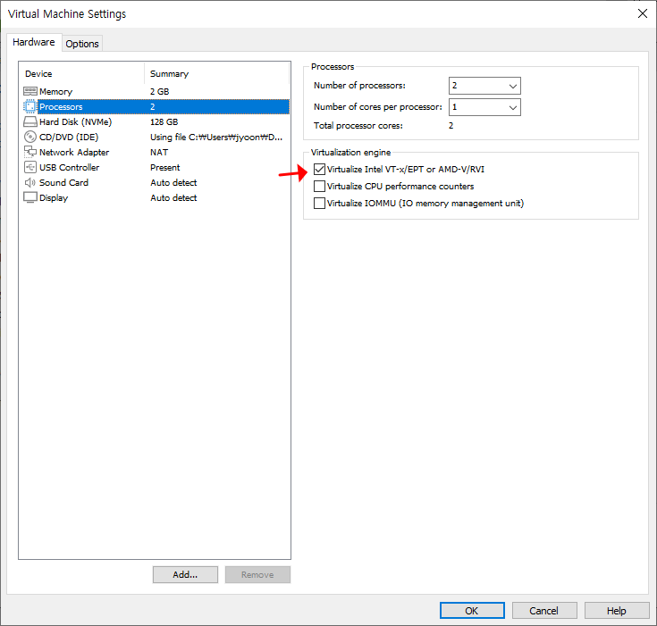Click the Processors chip icon
This screenshot has width=657, height=626.
[x=30, y=106]
